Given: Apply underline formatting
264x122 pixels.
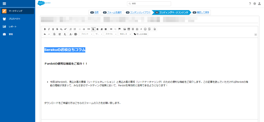Looking at the screenshot, I should [x=53, y=29].
